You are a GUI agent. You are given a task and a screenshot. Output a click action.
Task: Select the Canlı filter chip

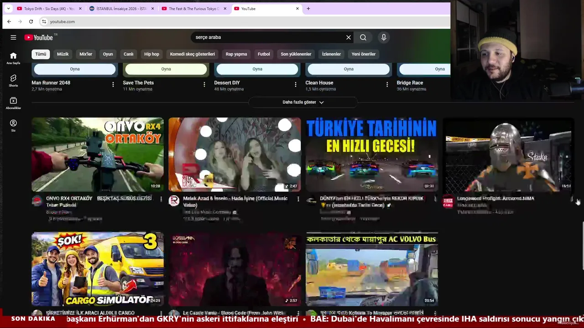point(129,54)
